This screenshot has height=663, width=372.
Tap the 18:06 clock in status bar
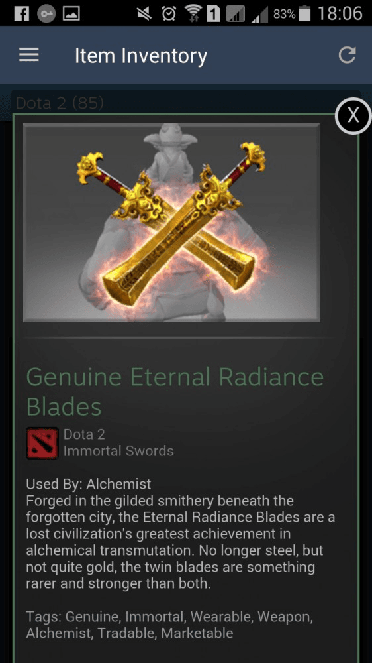coord(340,14)
